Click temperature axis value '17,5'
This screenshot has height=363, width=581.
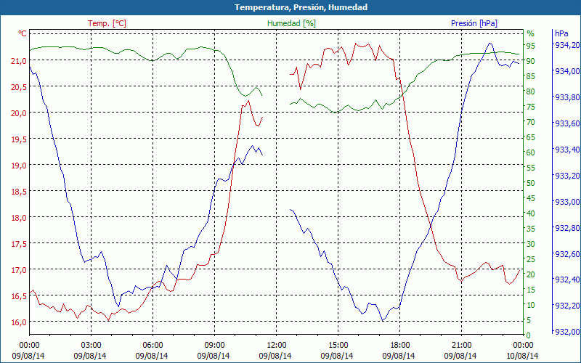tap(19, 243)
